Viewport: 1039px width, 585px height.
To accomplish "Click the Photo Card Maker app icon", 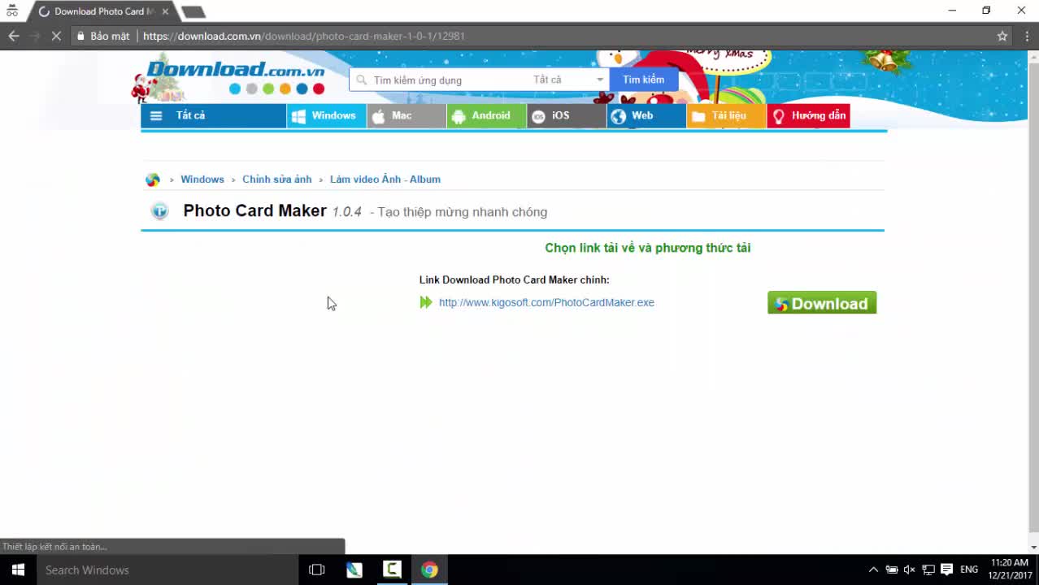I will 159,211.
